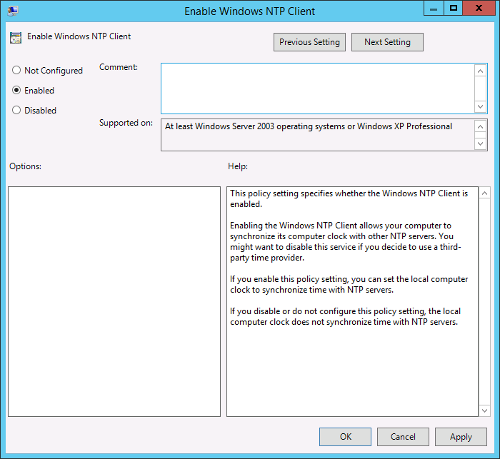Click the window system icon in title bar
The height and width of the screenshot is (459, 500).
coord(13,11)
